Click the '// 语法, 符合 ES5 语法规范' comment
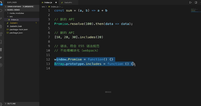201x106 pixels. [77, 46]
